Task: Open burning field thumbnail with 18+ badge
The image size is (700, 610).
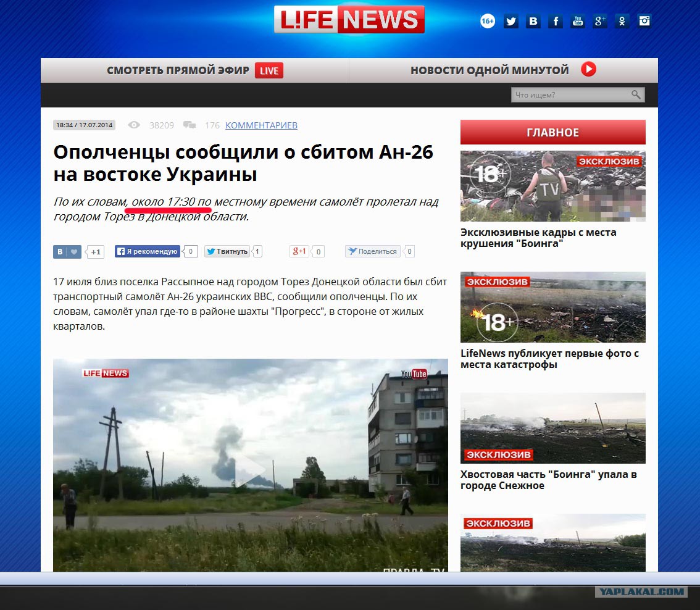Action: tap(552, 307)
